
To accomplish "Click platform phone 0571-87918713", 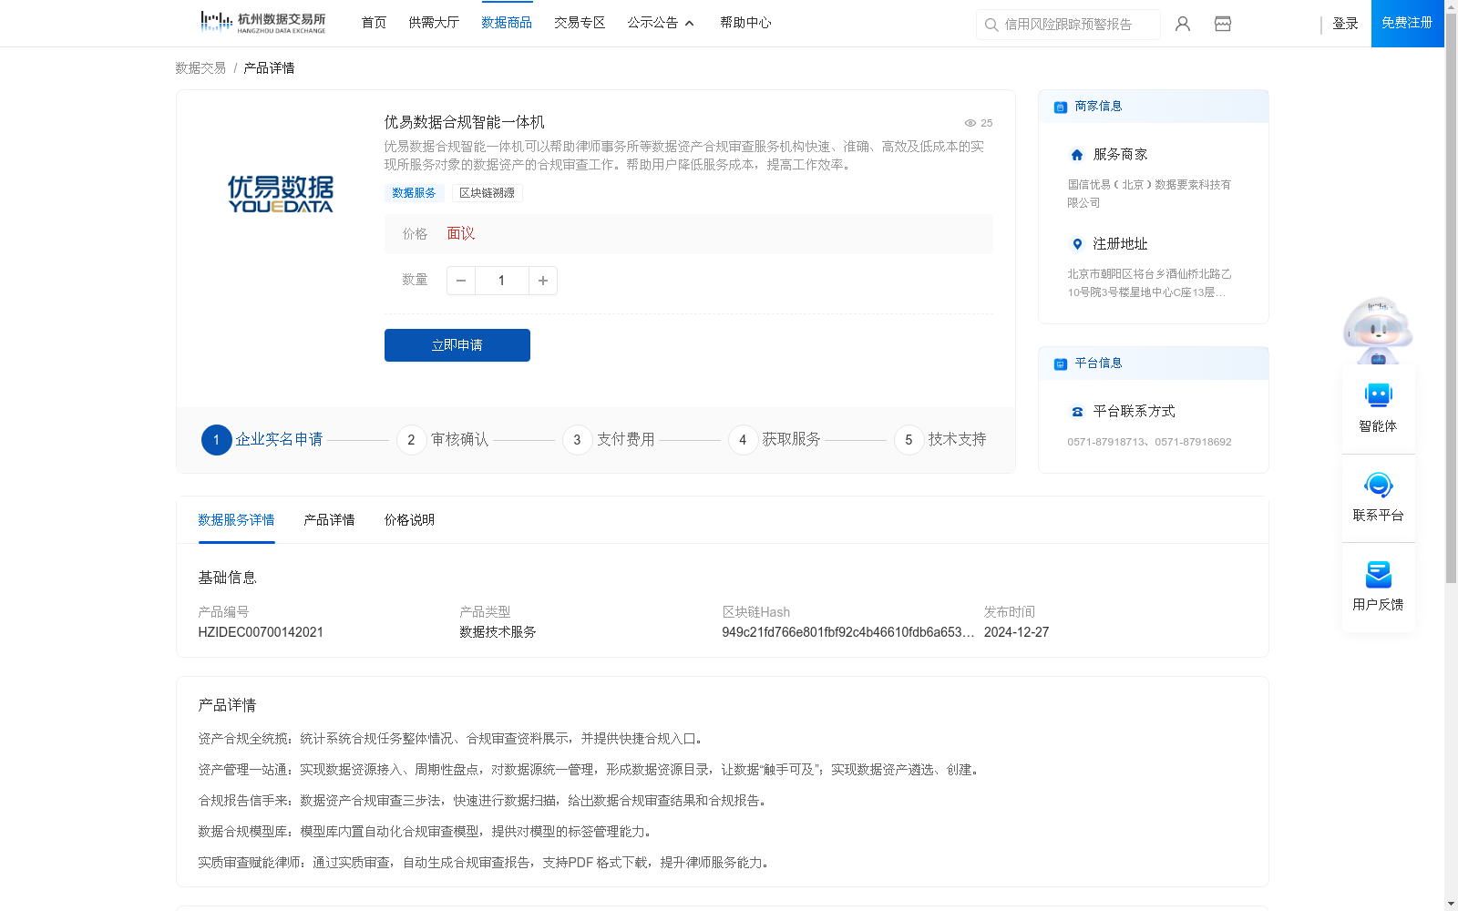I will tap(1105, 442).
